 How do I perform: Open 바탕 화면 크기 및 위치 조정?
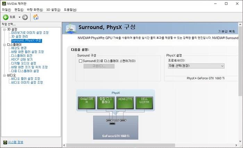tap(30, 67)
